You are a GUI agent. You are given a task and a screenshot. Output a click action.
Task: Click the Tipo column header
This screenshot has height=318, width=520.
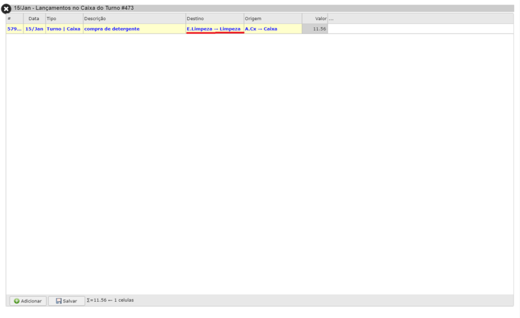(x=64, y=19)
